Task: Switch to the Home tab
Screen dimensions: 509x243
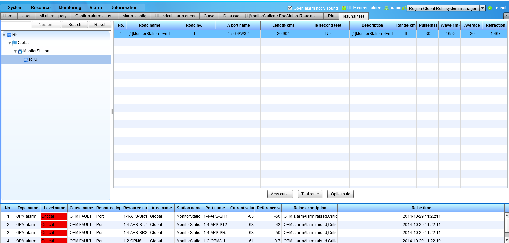Action: 9,16
